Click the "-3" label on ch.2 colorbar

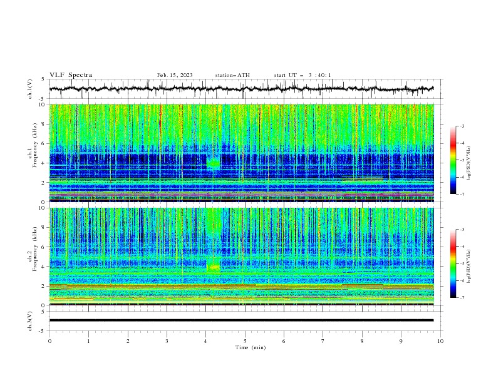point(462,230)
